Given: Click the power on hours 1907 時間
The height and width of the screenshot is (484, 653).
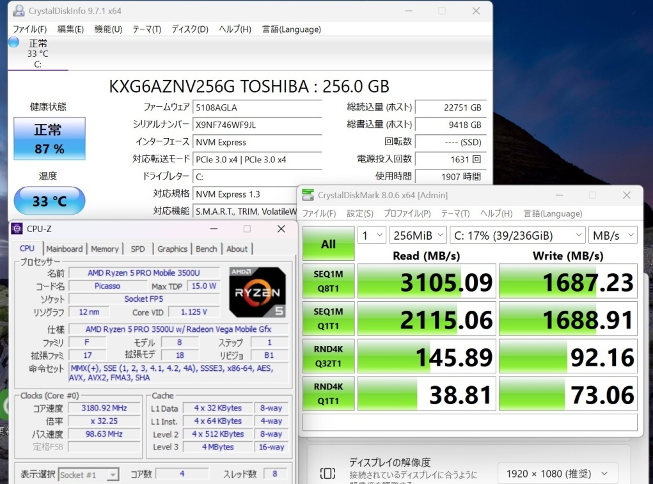Looking at the screenshot, I should click(451, 176).
